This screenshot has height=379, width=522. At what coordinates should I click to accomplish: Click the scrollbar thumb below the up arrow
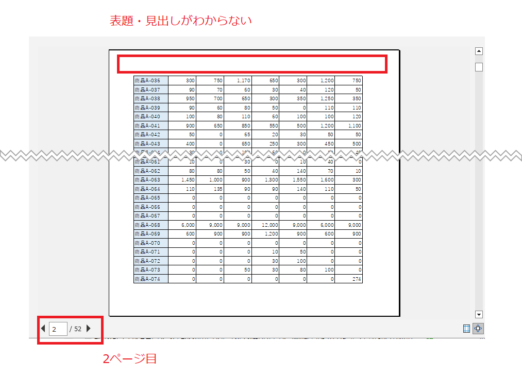479,66
